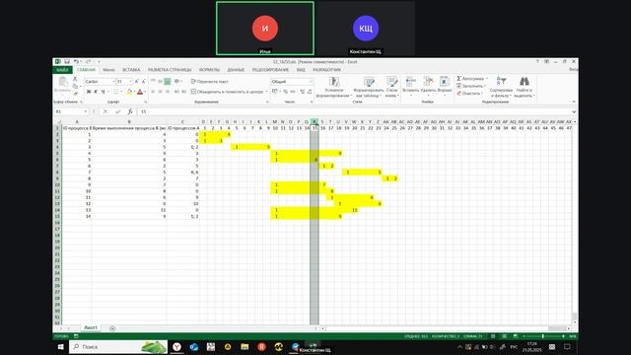
Task: Select column R header
Action: 315,121
